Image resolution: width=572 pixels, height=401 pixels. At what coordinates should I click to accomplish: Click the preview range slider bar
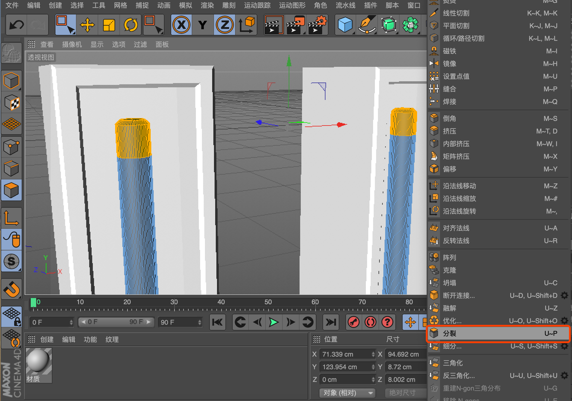point(116,322)
